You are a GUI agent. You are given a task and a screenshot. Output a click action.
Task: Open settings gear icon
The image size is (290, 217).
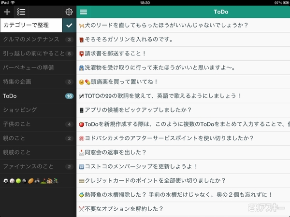coord(69,12)
